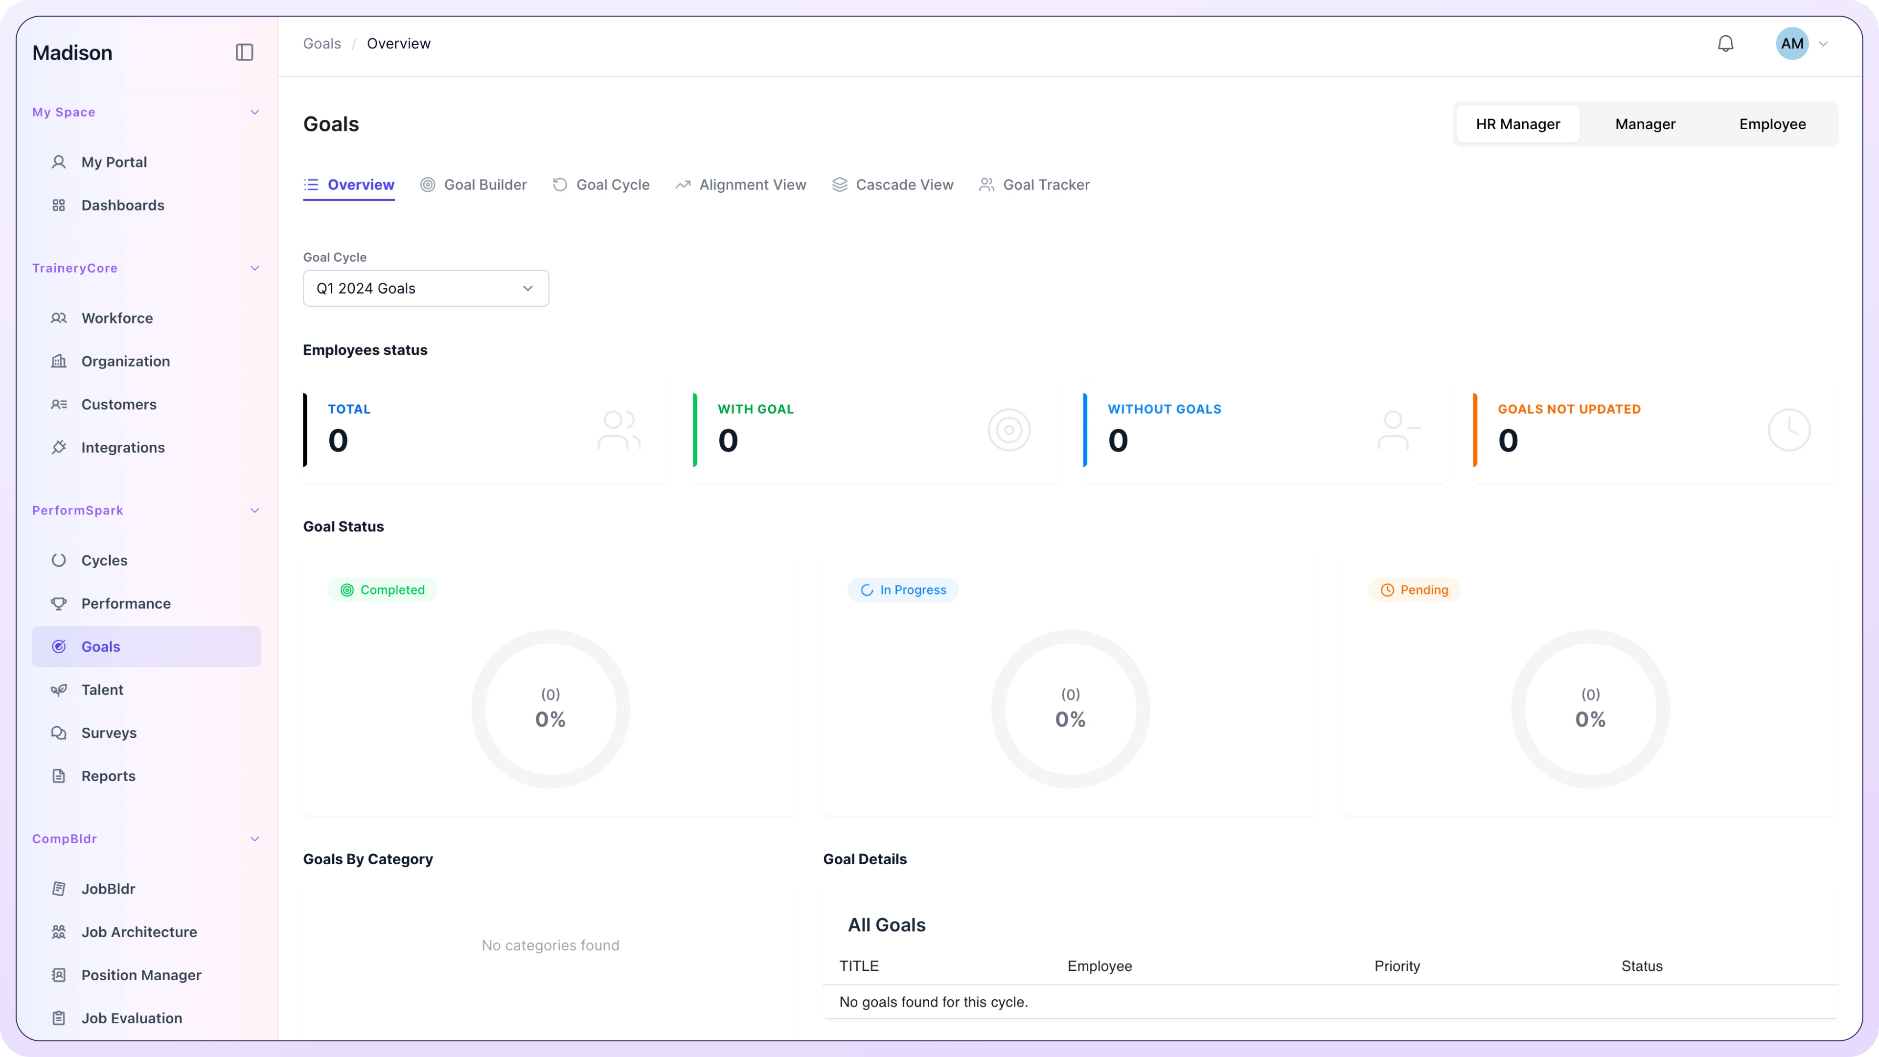Switch to HR Manager role view
Image resolution: width=1879 pixels, height=1057 pixels.
click(x=1517, y=124)
